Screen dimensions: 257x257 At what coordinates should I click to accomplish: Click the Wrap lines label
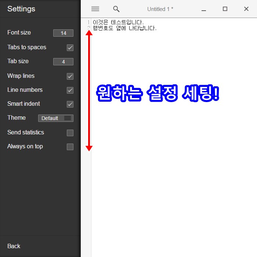click(21, 76)
